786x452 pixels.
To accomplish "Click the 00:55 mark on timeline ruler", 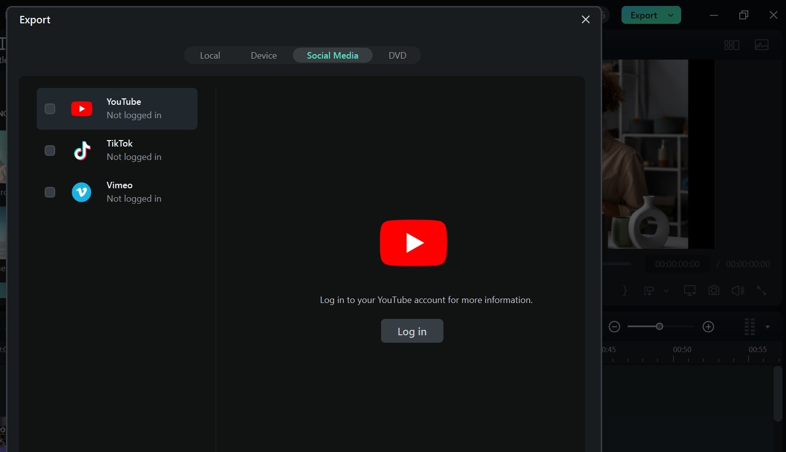I will (757, 350).
